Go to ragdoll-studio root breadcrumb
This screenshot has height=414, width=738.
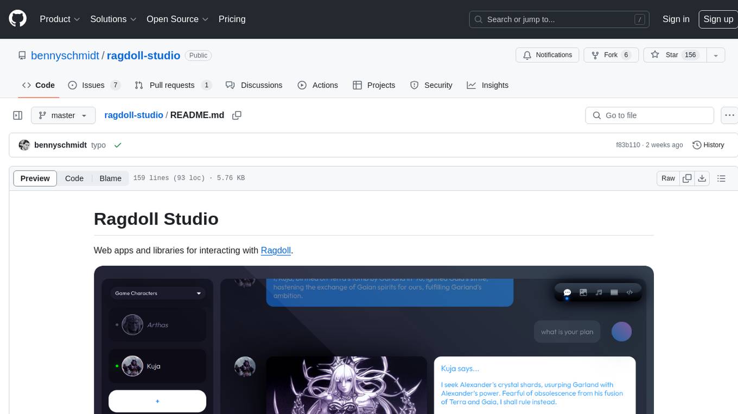(133, 115)
